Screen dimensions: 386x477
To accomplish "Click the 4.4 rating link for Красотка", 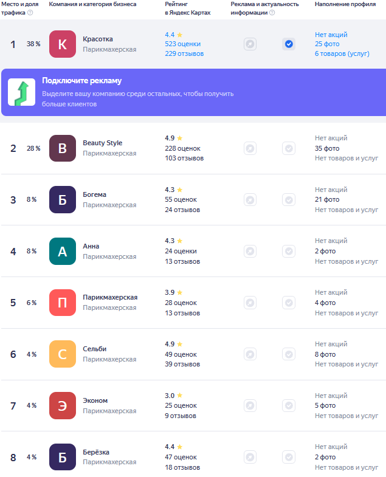I will [x=173, y=35].
